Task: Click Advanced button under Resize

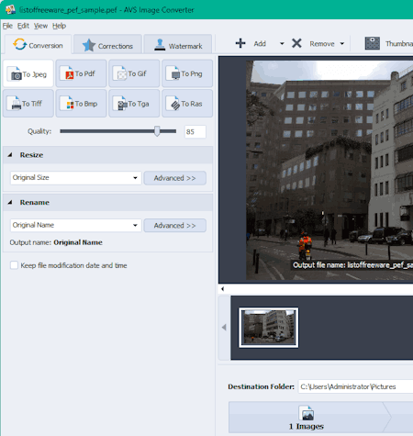Action: (x=174, y=178)
